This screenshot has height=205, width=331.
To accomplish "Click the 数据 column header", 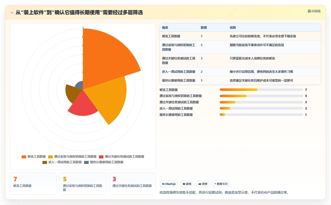I will point(204,28).
